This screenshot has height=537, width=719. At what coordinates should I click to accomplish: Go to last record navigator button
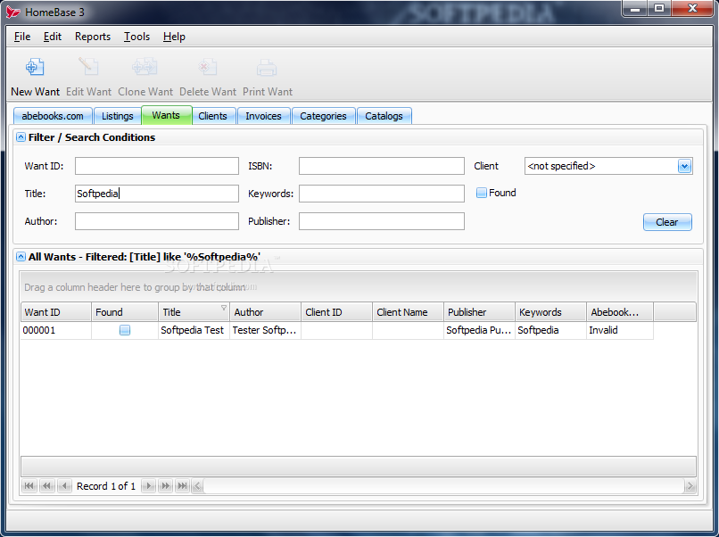point(182,485)
